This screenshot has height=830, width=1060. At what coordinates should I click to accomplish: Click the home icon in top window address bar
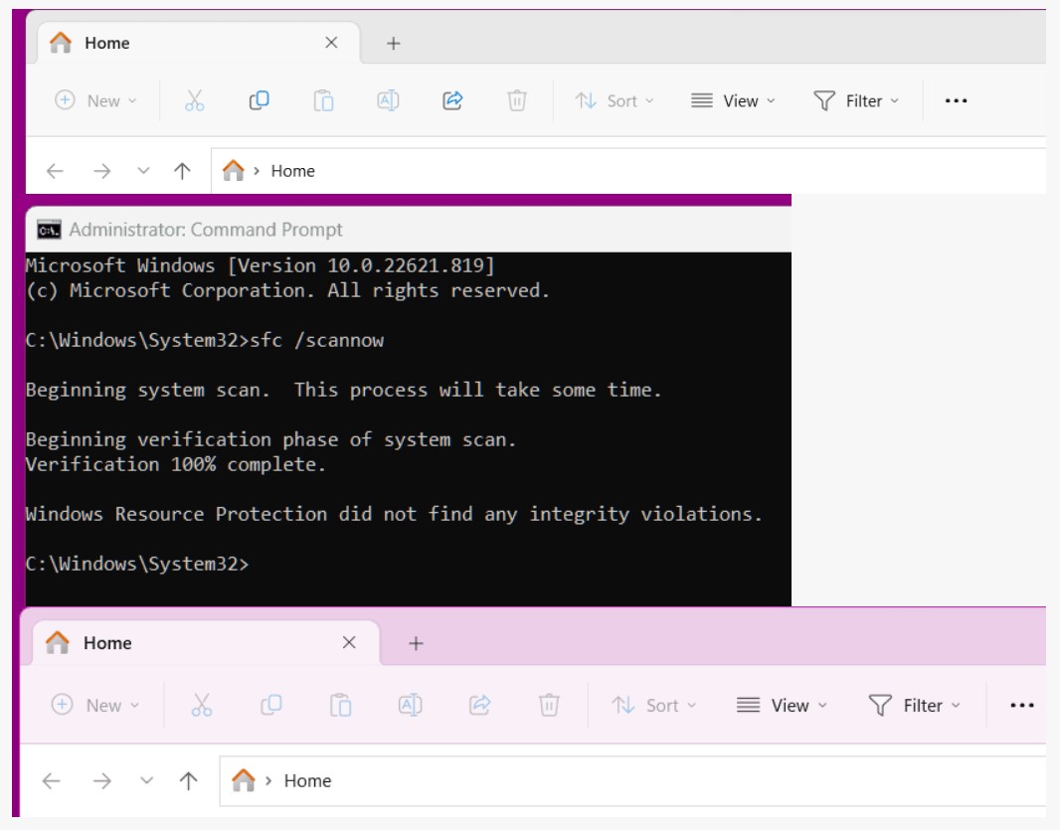click(x=234, y=170)
